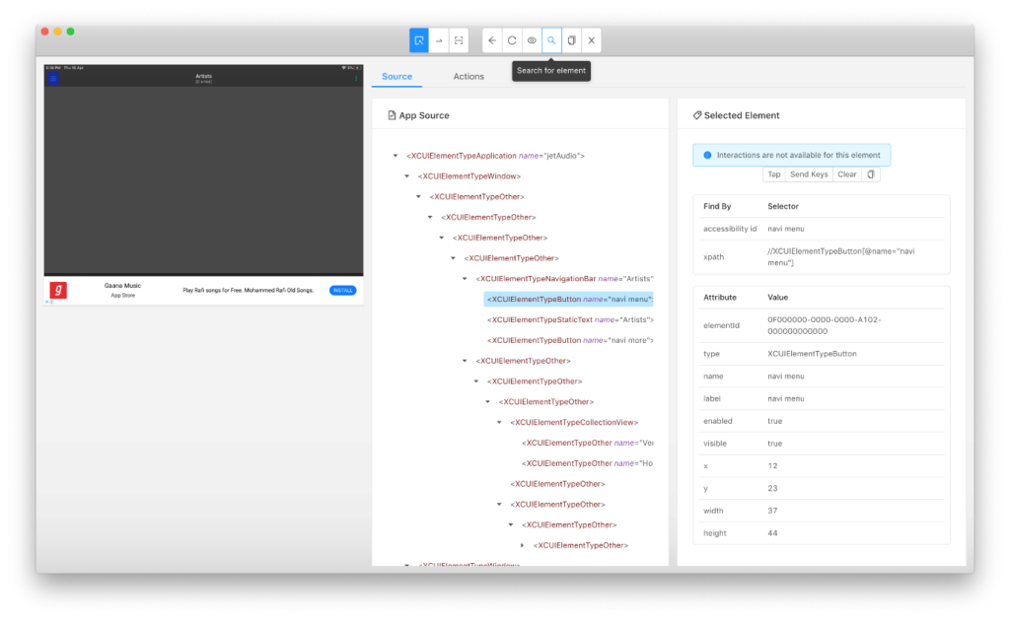Collapse the XCUIElementTypeNavigationBar Artists node
The height and width of the screenshot is (621, 1010).
pos(465,279)
